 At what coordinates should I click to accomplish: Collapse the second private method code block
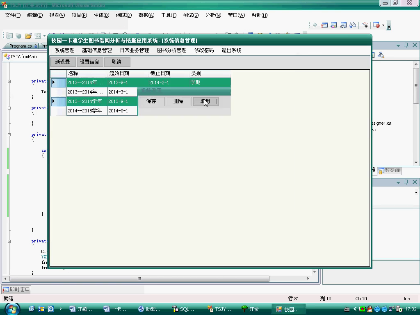click(x=9, y=108)
